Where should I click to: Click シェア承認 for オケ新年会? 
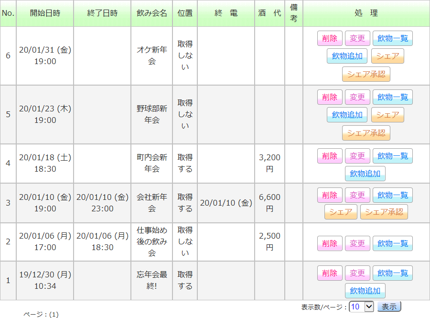[x=366, y=74]
